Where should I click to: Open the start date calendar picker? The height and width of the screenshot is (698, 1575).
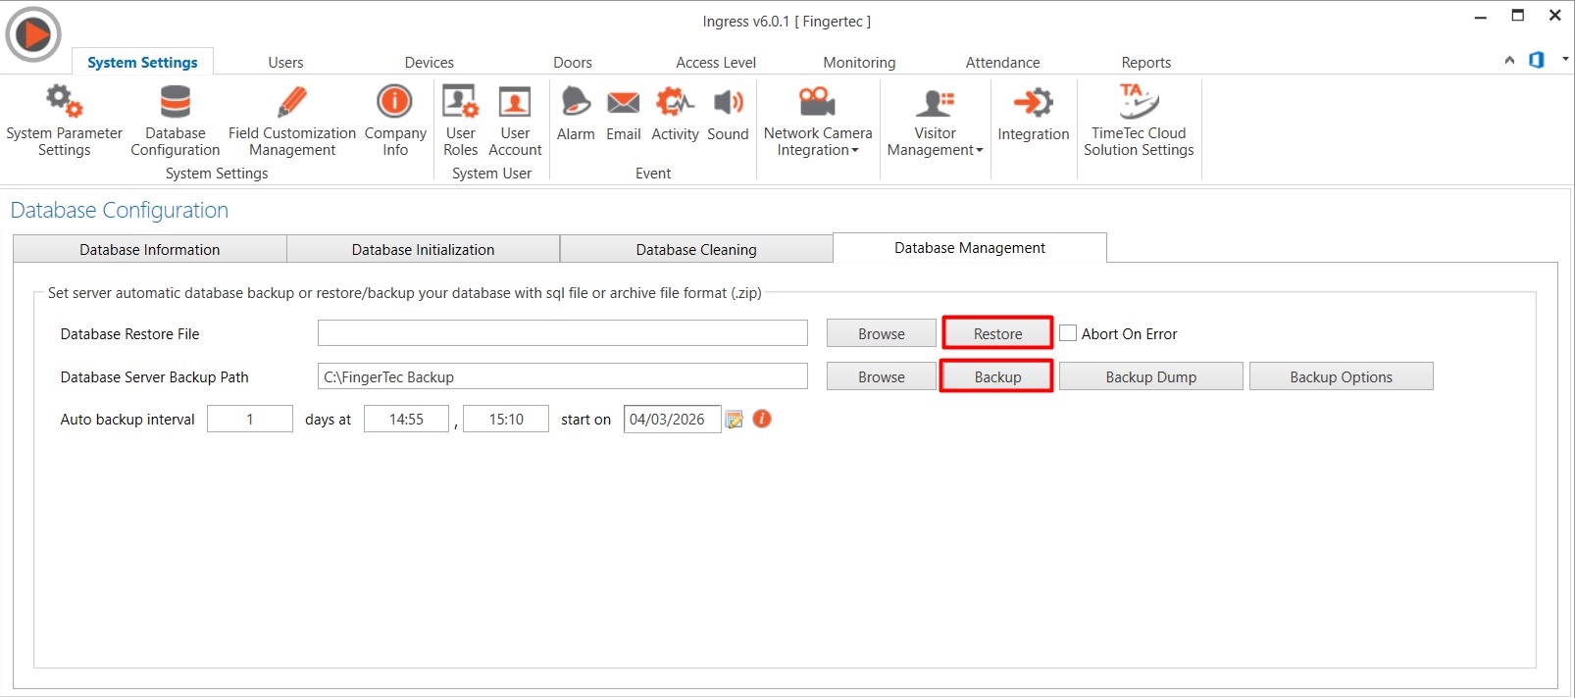point(735,420)
